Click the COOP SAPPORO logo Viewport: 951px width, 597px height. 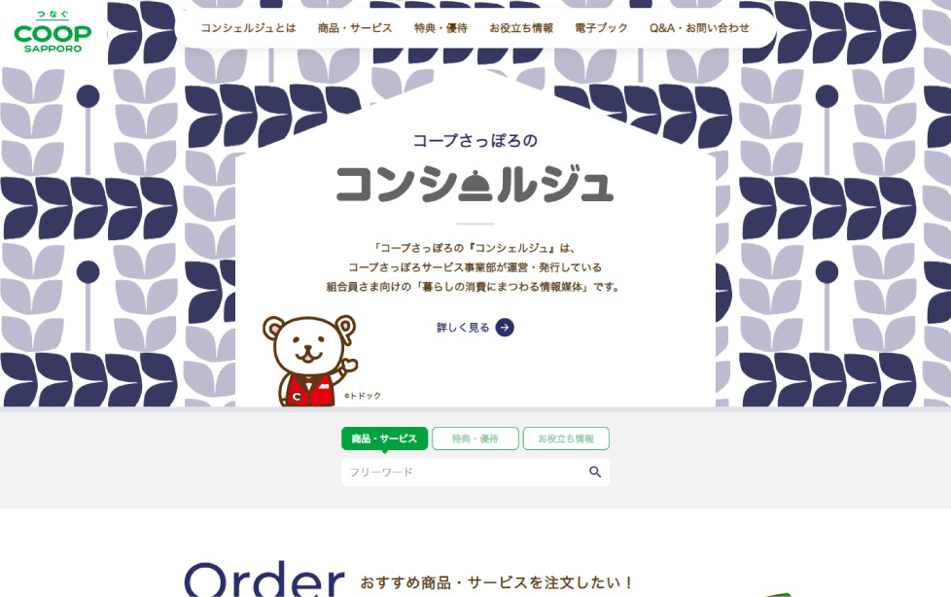pos(53,31)
